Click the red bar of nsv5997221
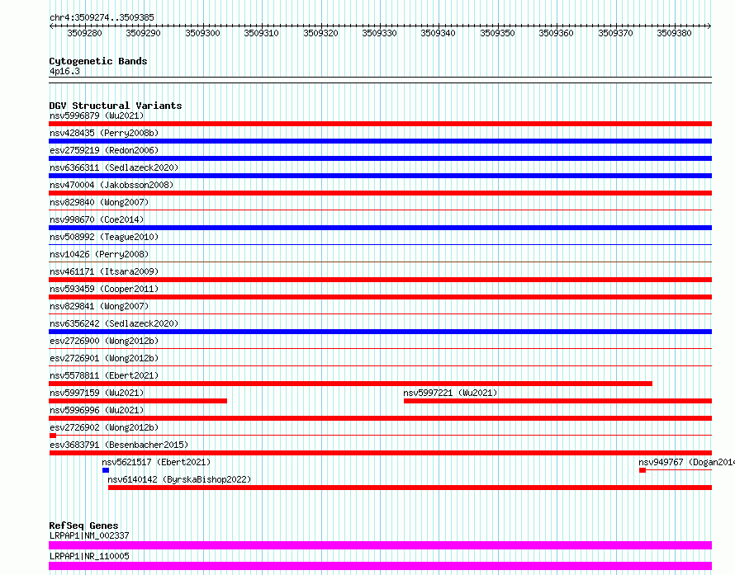735x575 pixels. point(557,401)
